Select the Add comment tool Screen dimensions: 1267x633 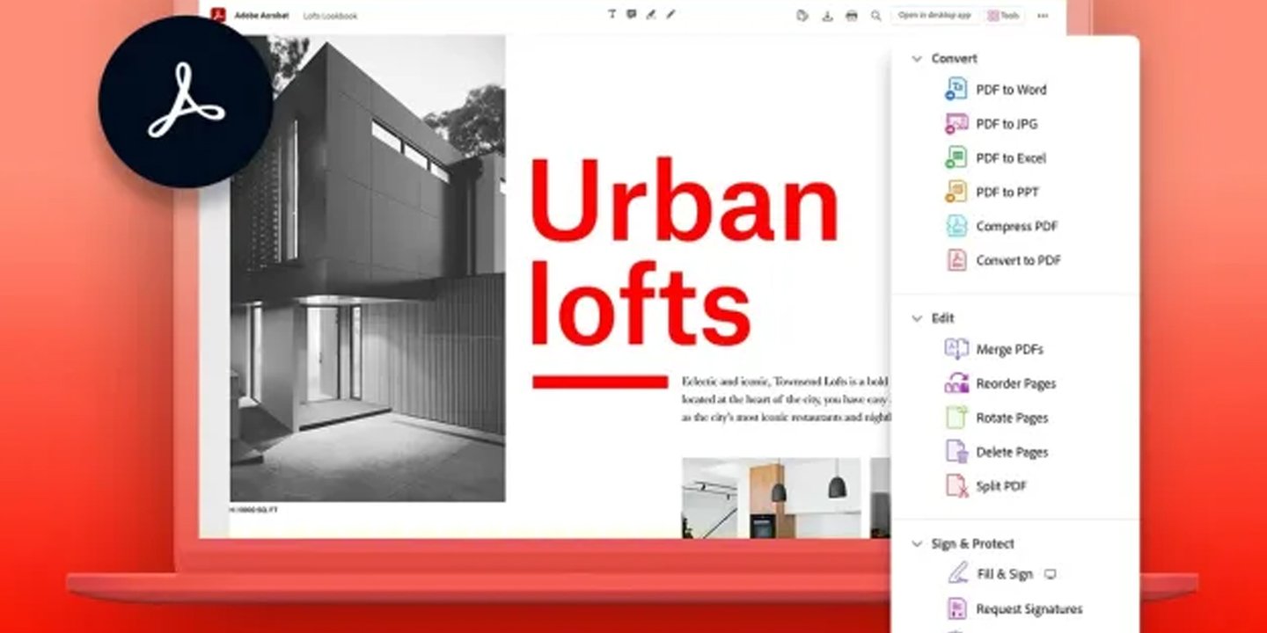point(632,15)
